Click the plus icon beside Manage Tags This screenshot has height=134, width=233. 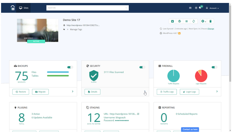68,29
